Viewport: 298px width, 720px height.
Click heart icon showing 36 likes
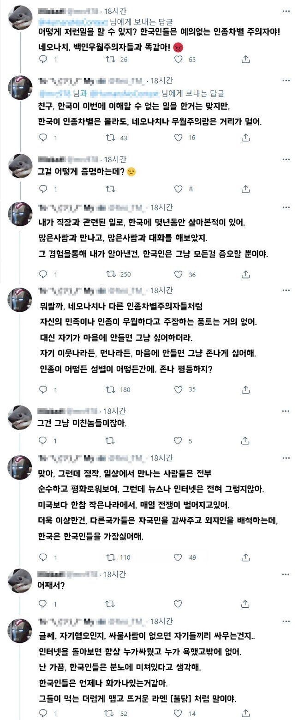coord(179,274)
